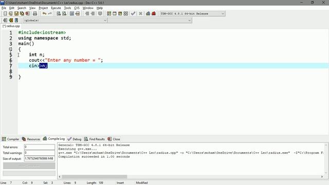329x185 pixels.
Task: Click the Rebuild All toolbar icon
Action: click(x=125, y=14)
